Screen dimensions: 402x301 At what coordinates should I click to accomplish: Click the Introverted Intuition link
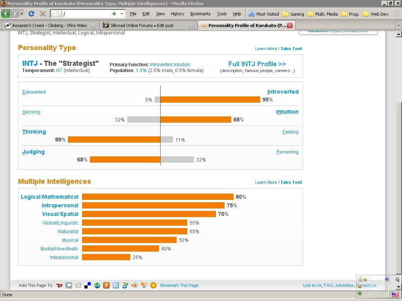170,64
